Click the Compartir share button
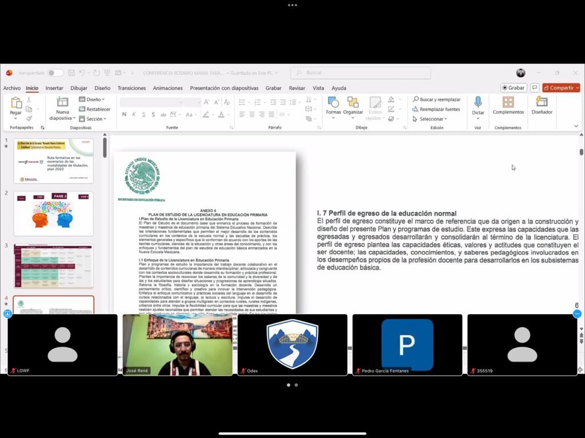Viewport: 585px width, 438px height. 561,88
